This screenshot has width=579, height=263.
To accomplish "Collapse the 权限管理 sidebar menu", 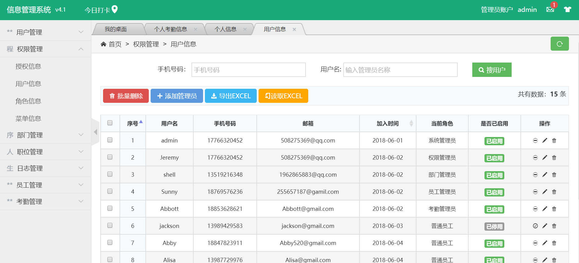I will point(45,49).
